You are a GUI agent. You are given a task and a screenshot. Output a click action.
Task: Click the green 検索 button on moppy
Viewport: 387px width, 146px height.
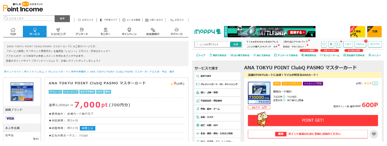(236, 44)
